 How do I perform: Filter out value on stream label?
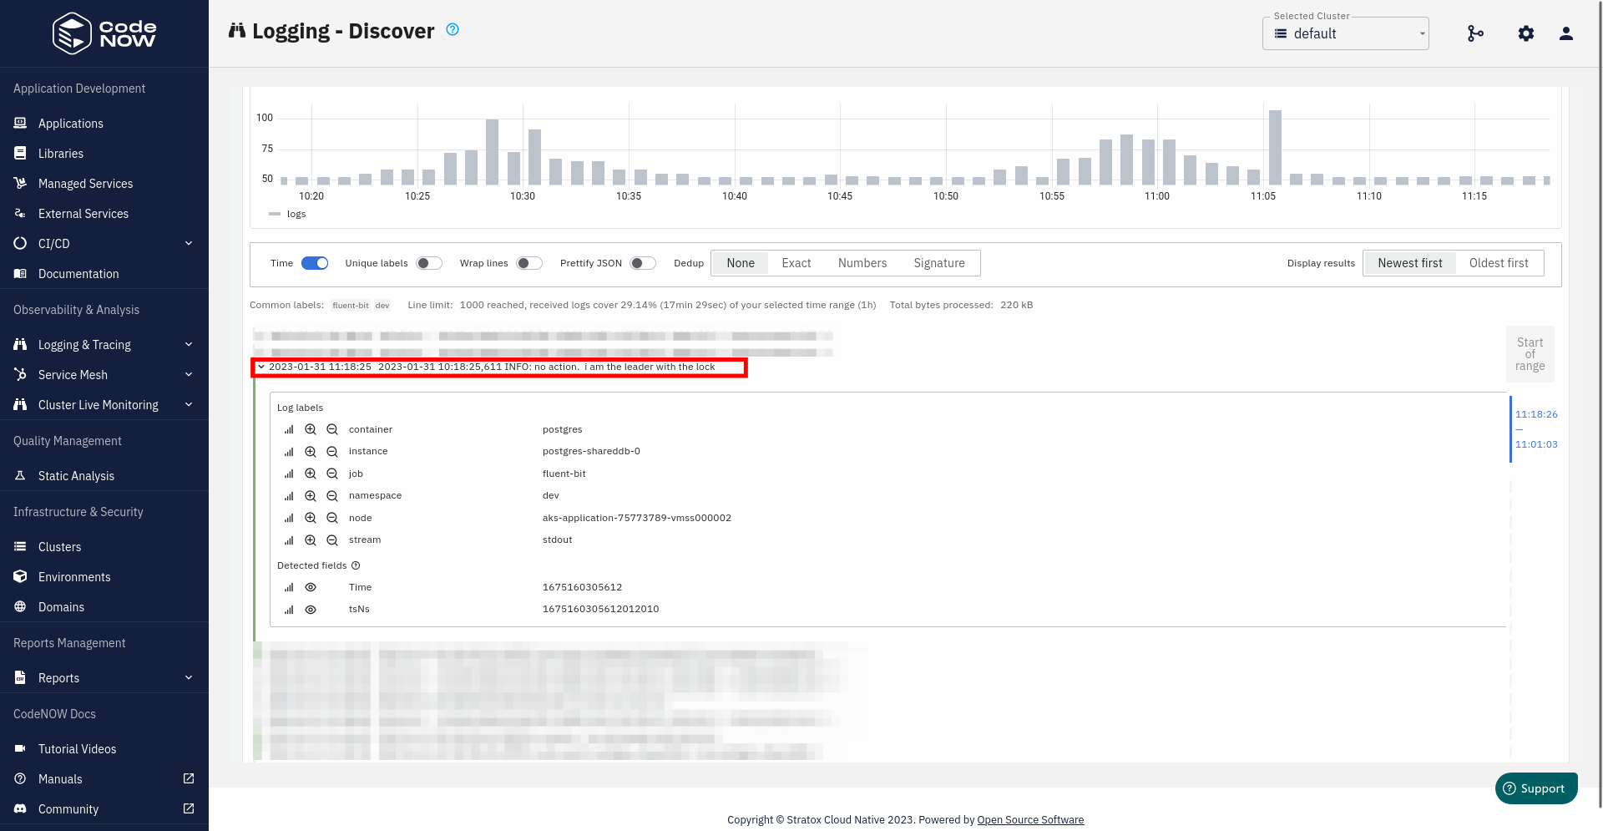[x=332, y=540]
